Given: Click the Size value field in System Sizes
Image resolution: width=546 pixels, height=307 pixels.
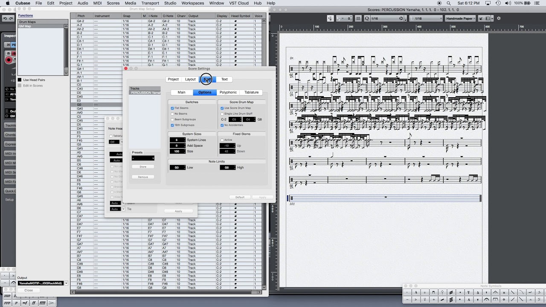Looking at the screenshot, I should [x=177, y=151].
